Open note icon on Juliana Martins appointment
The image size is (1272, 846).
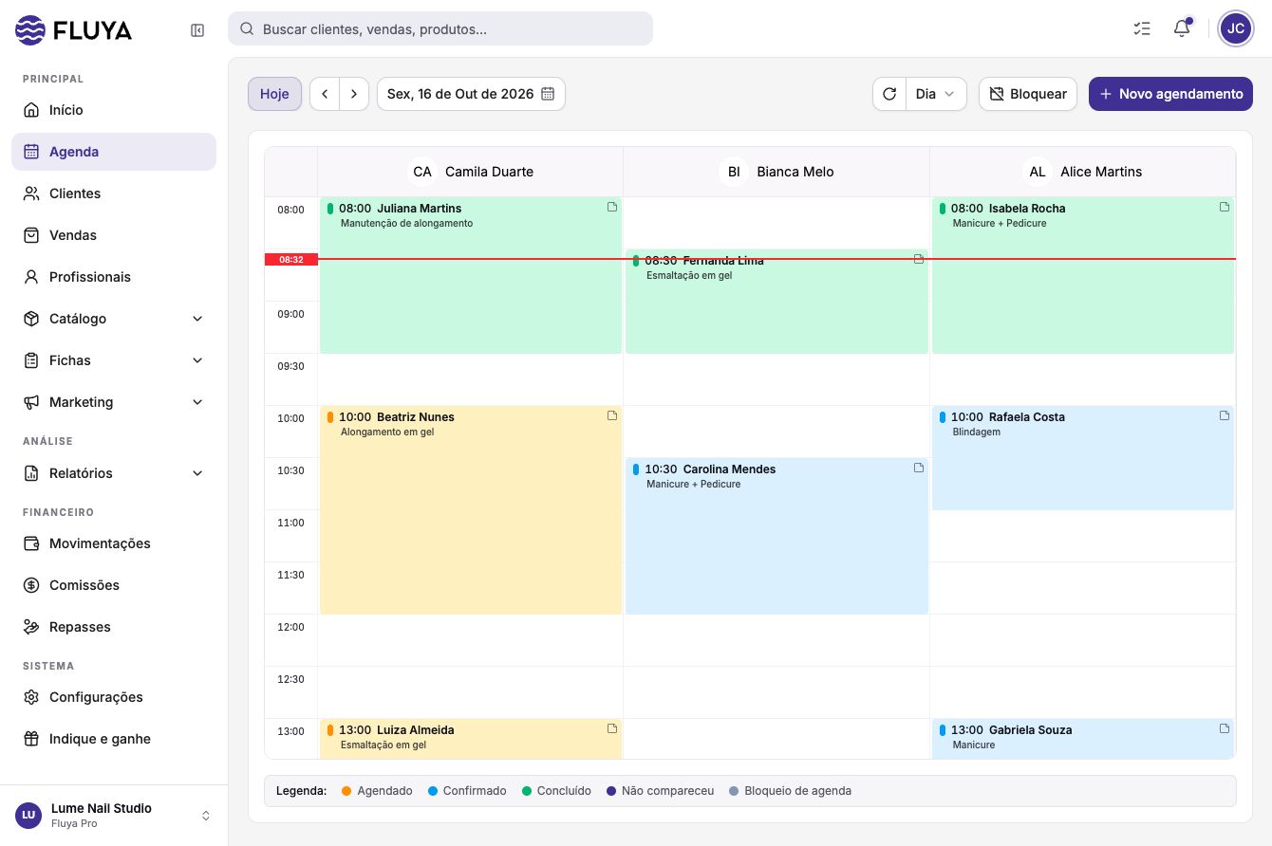pos(612,207)
